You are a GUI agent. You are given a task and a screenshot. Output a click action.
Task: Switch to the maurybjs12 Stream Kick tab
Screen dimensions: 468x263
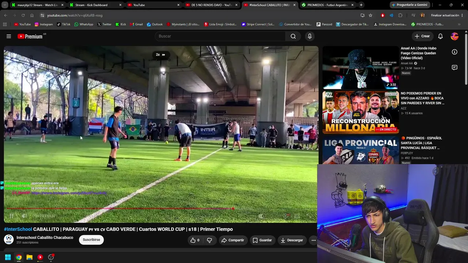pos(38,5)
